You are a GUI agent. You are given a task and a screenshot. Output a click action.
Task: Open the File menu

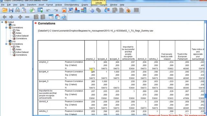point(3,5)
